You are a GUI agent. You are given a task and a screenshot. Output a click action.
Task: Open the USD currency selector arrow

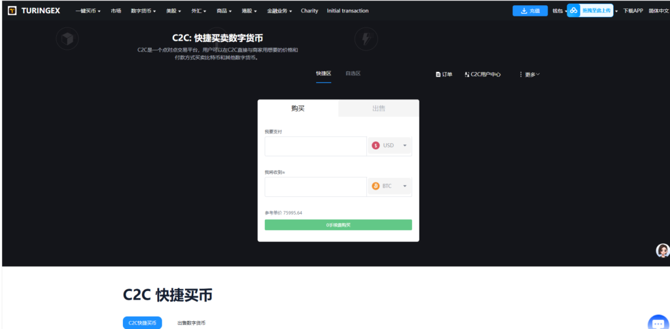(404, 145)
